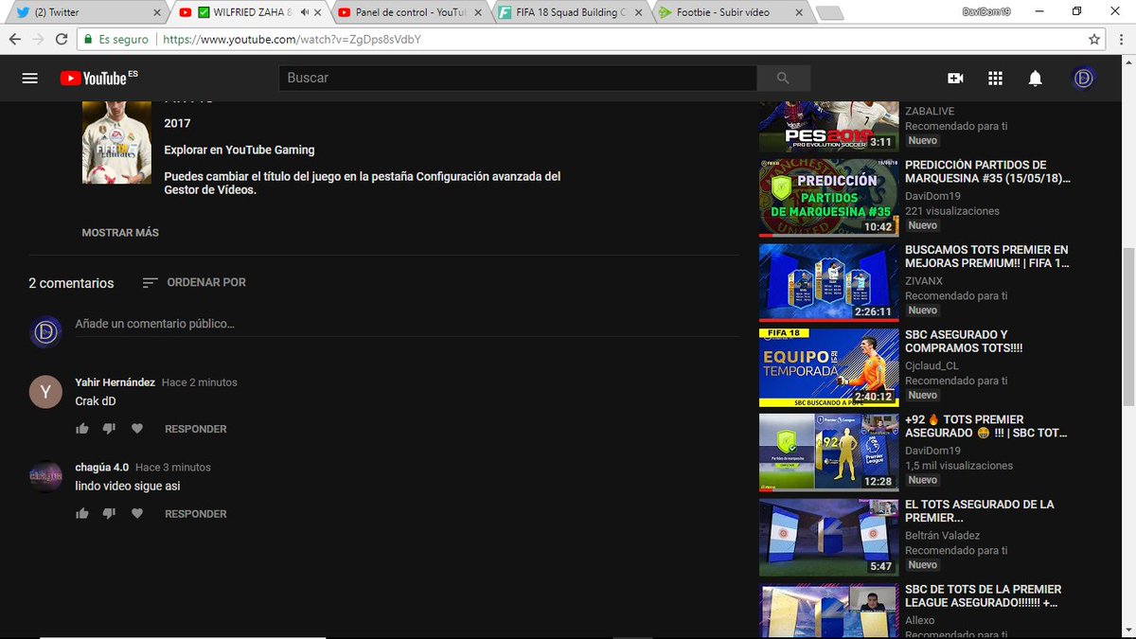Open a new browser tab

tap(829, 13)
